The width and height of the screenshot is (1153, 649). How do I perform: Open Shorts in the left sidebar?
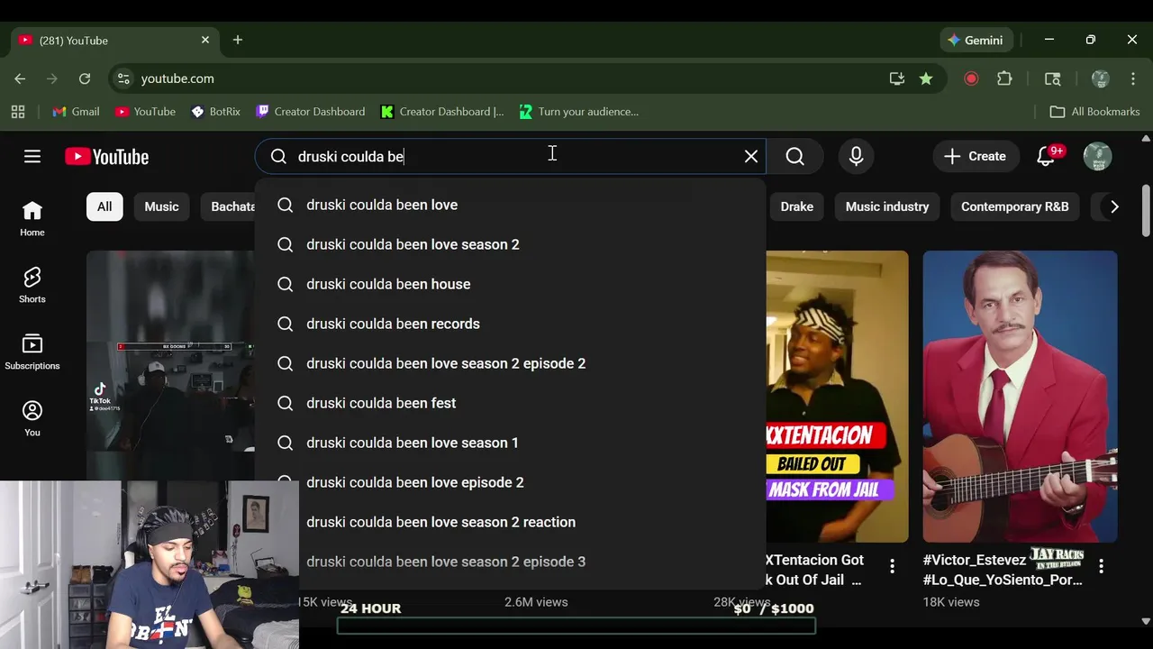coord(32,286)
